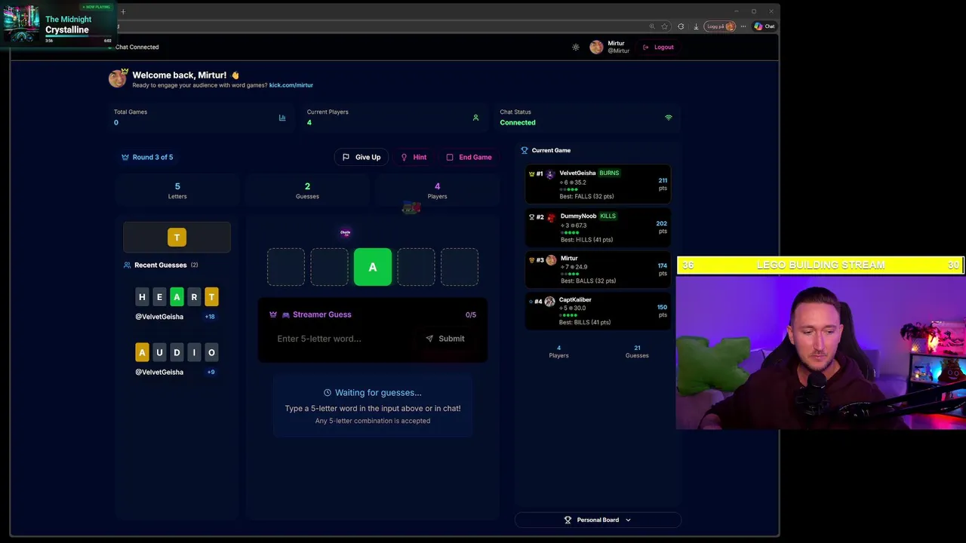The image size is (966, 543).
Task: Click 'Best: FALLS (32 pts)' text
Action: point(586,197)
